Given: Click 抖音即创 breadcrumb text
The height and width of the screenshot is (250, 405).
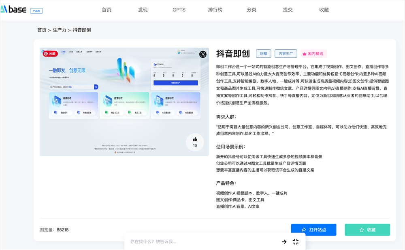Looking at the screenshot, I should click(82, 30).
